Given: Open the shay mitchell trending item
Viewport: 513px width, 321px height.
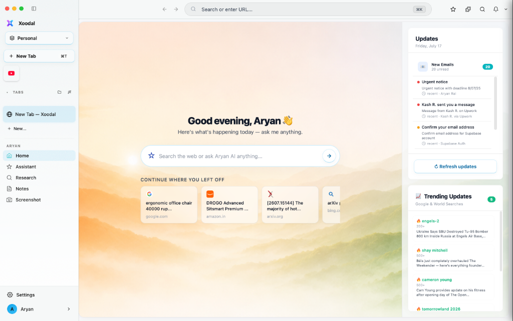Looking at the screenshot, I should [453, 257].
